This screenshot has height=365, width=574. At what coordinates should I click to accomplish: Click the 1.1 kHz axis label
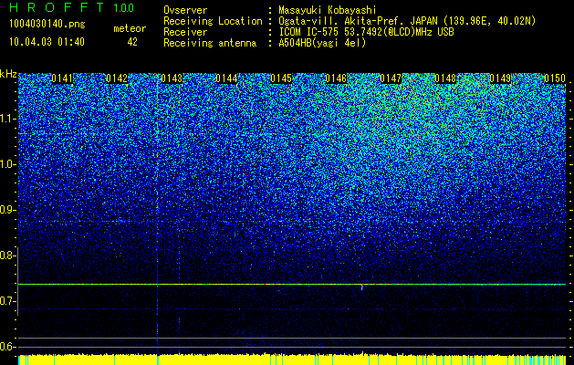tap(7, 119)
